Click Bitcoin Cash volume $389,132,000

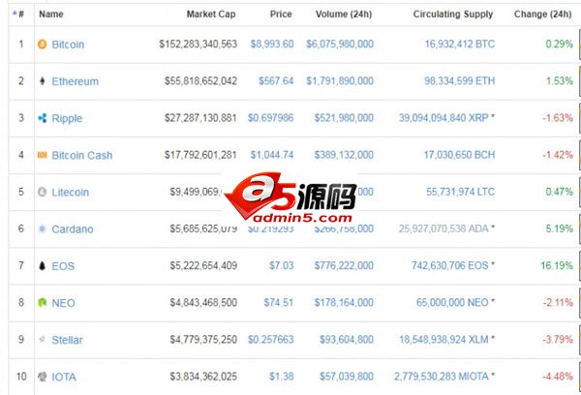coord(344,155)
